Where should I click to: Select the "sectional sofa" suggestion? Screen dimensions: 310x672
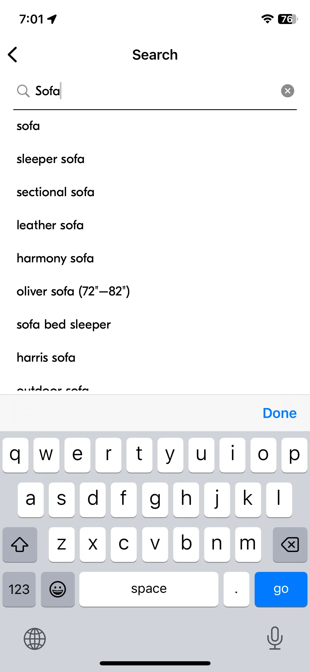(x=55, y=192)
